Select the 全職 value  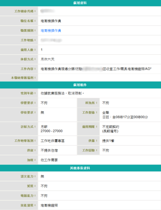pos(106,112)
